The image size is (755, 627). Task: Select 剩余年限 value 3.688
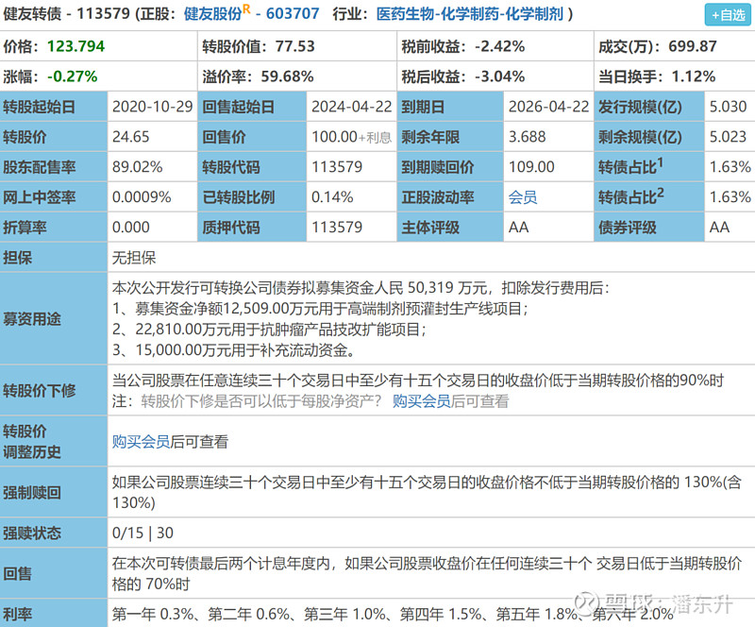tap(528, 137)
